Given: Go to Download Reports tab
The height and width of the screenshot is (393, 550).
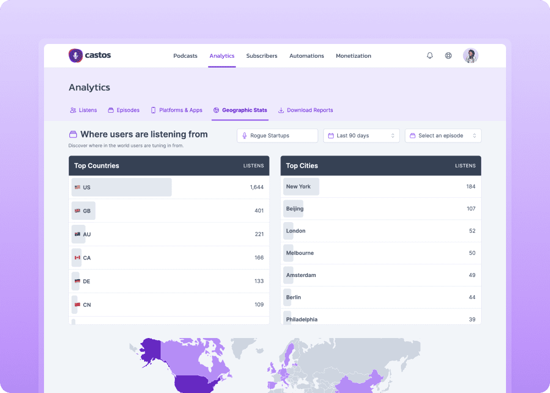Looking at the screenshot, I should click(x=305, y=110).
